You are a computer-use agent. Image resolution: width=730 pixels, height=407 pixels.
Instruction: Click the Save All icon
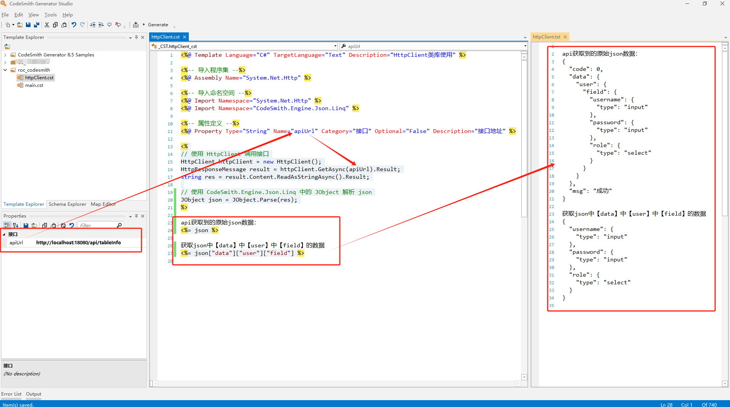pos(37,25)
